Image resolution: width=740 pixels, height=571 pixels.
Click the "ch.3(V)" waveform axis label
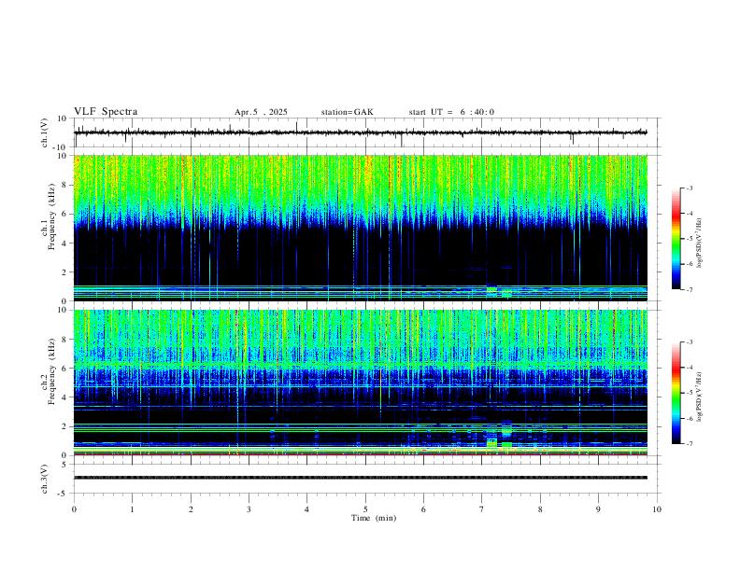pos(45,480)
